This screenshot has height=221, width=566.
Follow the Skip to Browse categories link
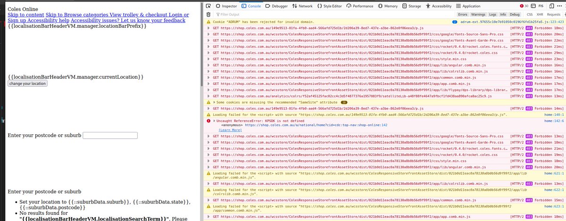76,15
